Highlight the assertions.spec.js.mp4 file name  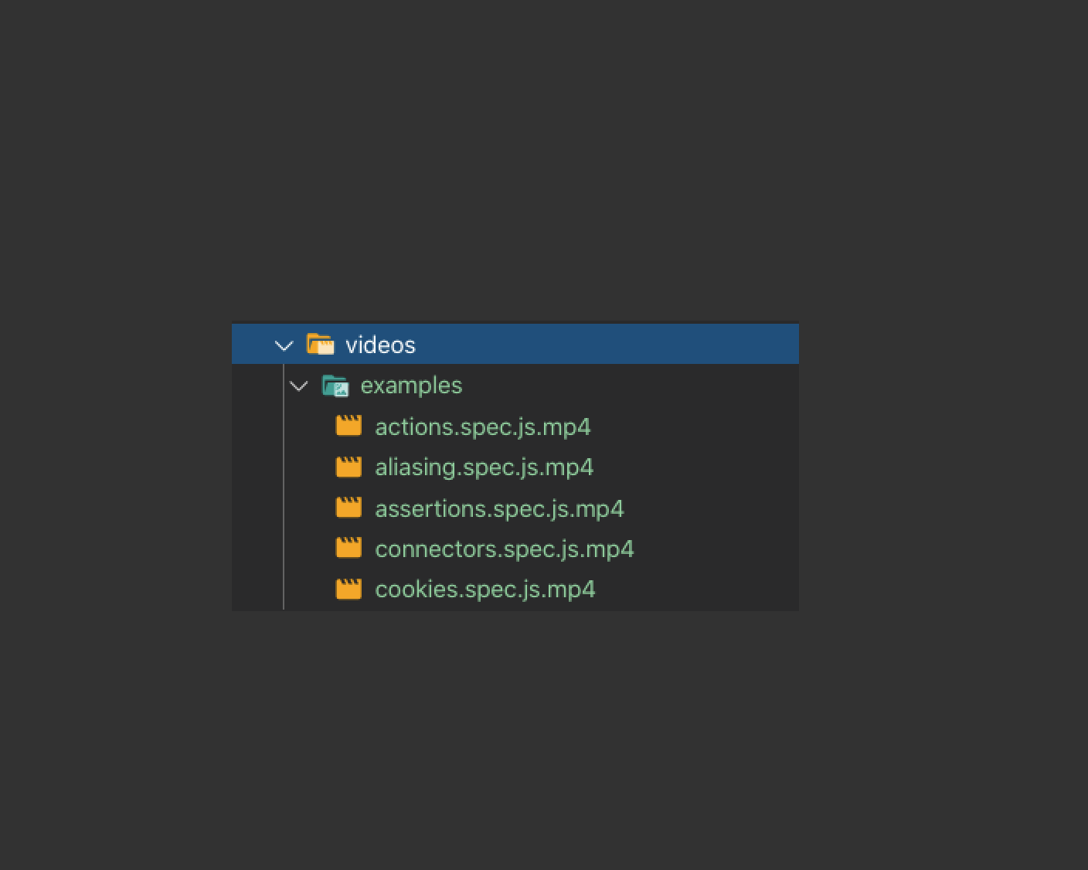(x=499, y=508)
